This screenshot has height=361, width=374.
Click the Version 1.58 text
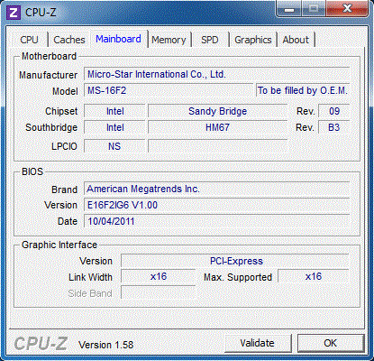click(106, 345)
